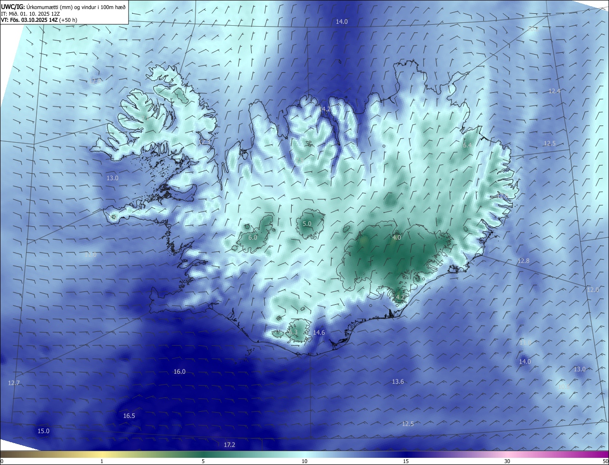
Task: Click the valid time 'VT: Fös. 03.10.2025 14Z (+50 h)'
Action: (x=39, y=20)
